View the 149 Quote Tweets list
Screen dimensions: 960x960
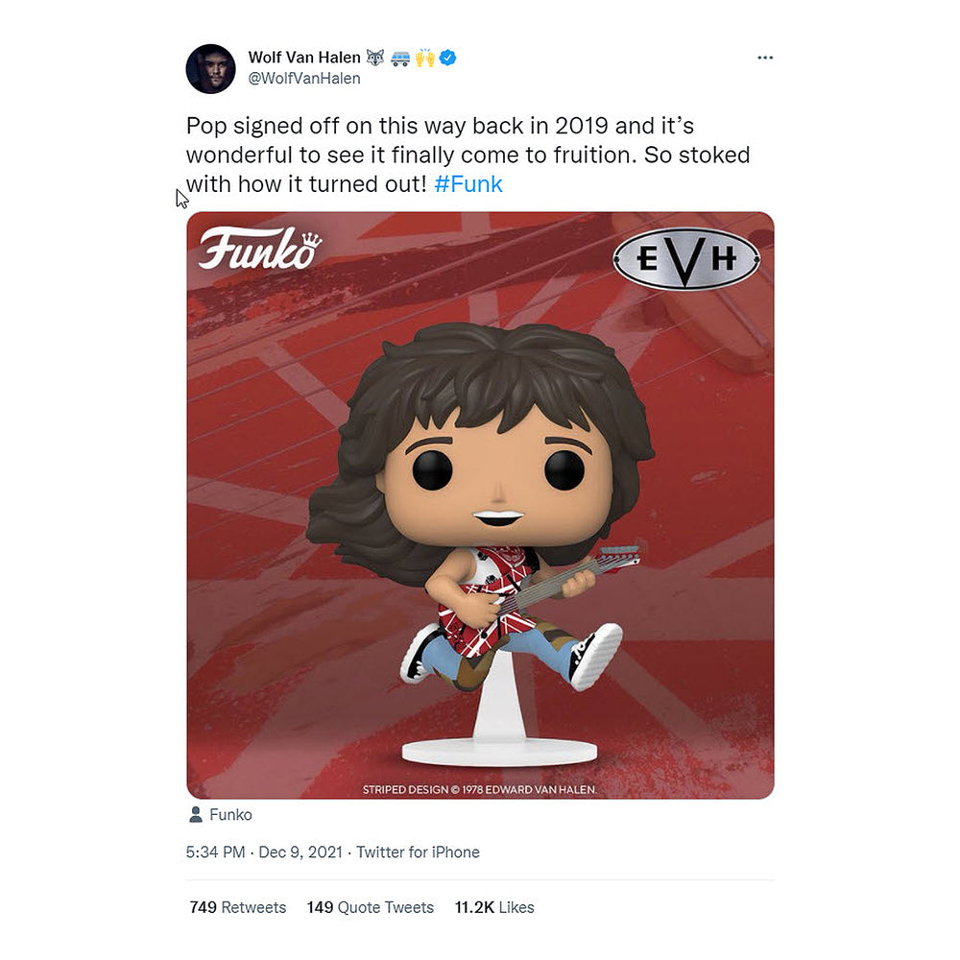371,907
